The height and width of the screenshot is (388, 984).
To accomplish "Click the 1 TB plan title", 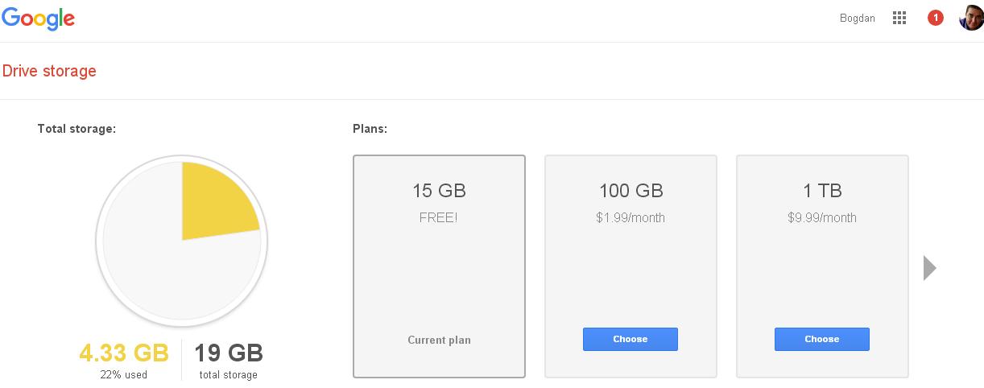I will (822, 191).
